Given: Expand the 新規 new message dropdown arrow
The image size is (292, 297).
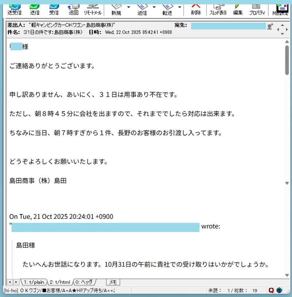Looking at the screenshot, I should [x=128, y=7].
